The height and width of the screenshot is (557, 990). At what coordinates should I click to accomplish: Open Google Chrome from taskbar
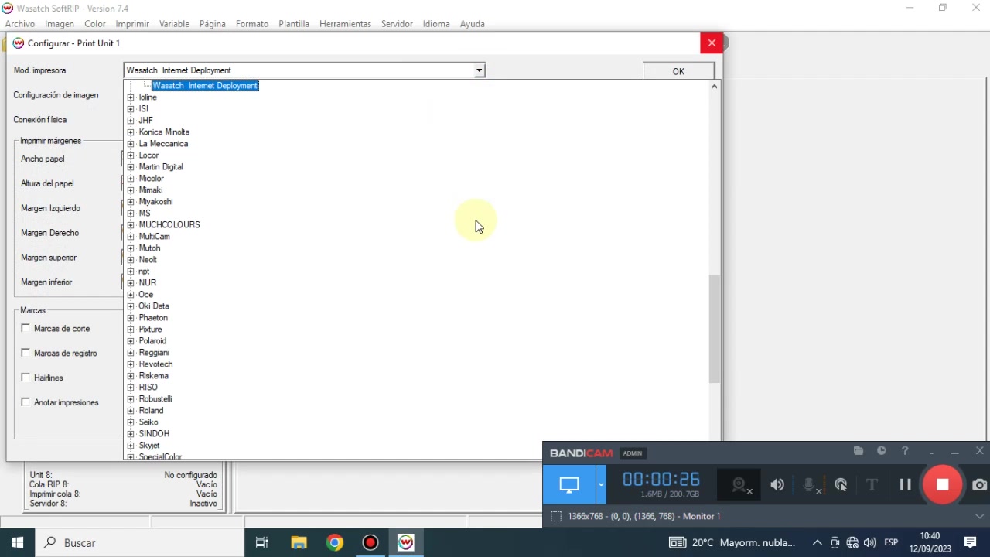click(334, 542)
